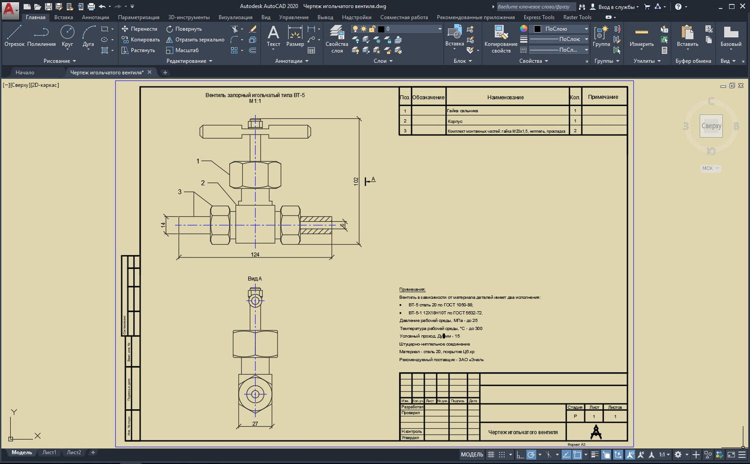Select the Отрезок line tool
This screenshot has width=750, height=464.
[x=14, y=36]
